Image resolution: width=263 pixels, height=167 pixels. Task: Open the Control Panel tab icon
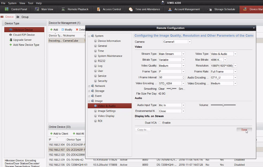tap(7, 9)
